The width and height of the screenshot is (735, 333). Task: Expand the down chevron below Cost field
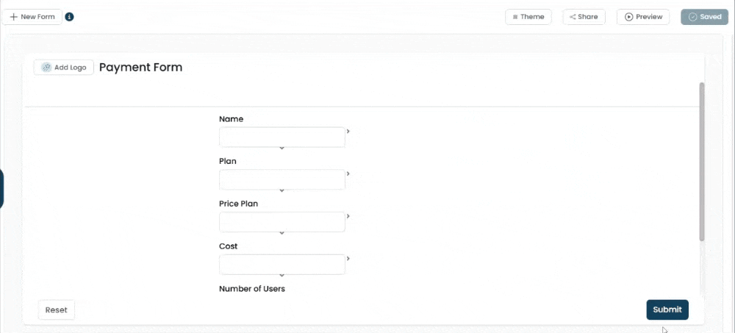[x=282, y=276]
